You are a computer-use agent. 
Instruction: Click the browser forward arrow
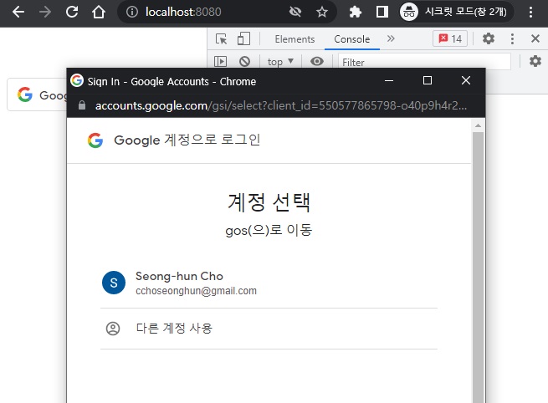click(x=44, y=12)
